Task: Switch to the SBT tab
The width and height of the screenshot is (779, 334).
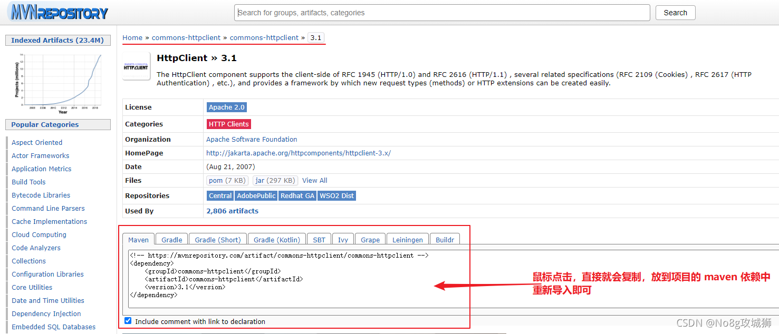Action: [319, 240]
